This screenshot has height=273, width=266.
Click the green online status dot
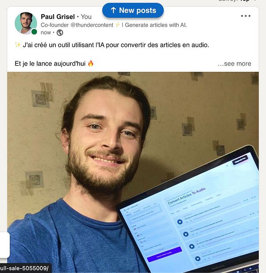[34, 32]
